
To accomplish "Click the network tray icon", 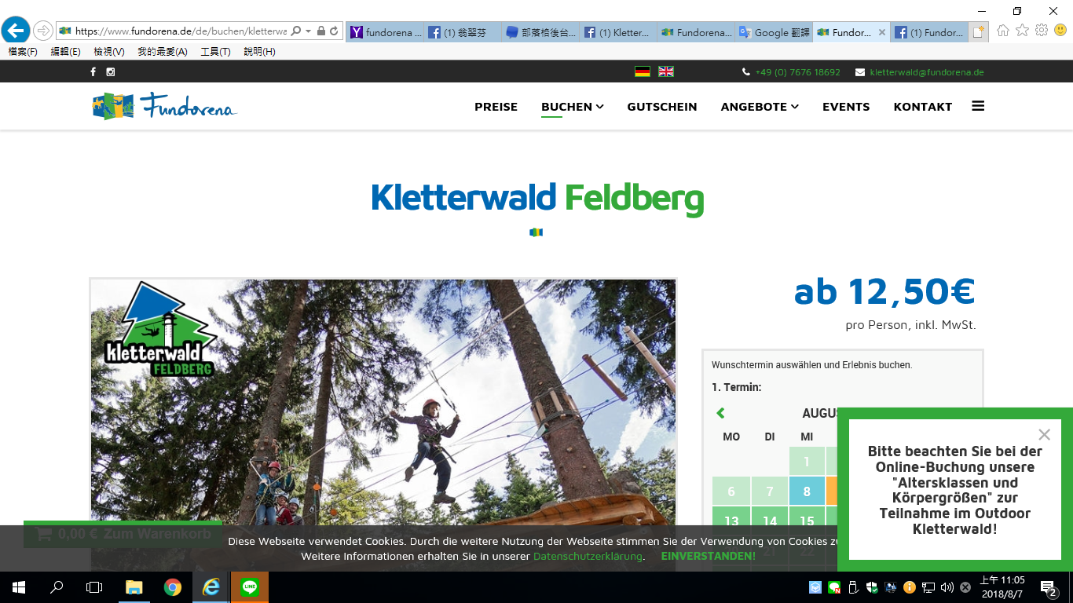I will tap(928, 587).
